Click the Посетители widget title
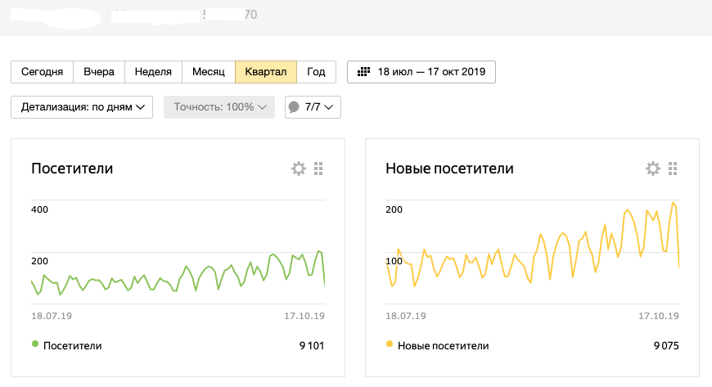Viewport: 712px width, 387px height. pos(72,169)
